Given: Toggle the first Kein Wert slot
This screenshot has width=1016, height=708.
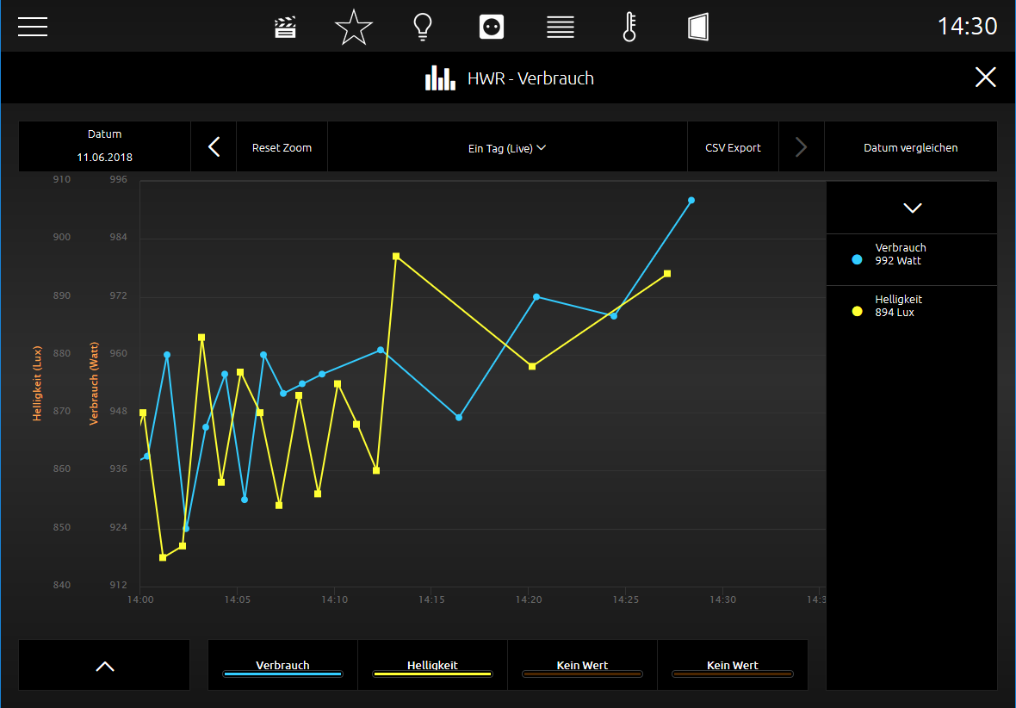Looking at the screenshot, I should (x=583, y=665).
